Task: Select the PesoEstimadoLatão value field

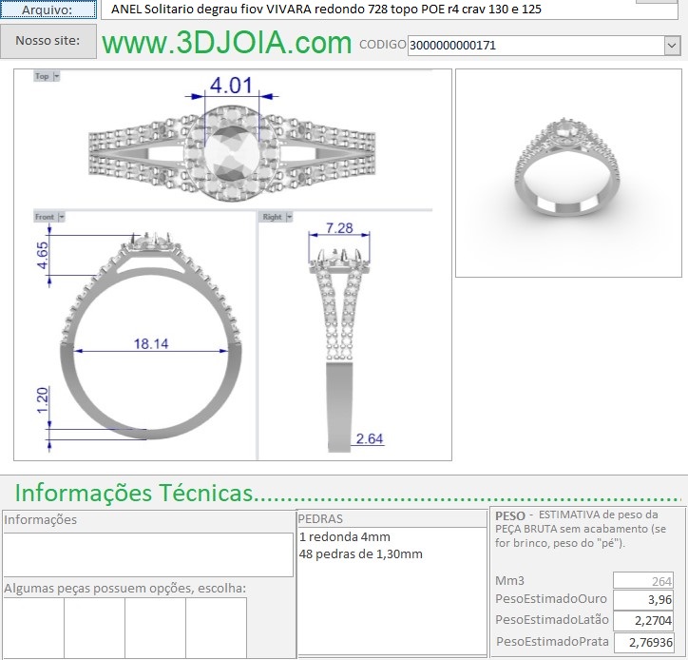Action: (643, 621)
